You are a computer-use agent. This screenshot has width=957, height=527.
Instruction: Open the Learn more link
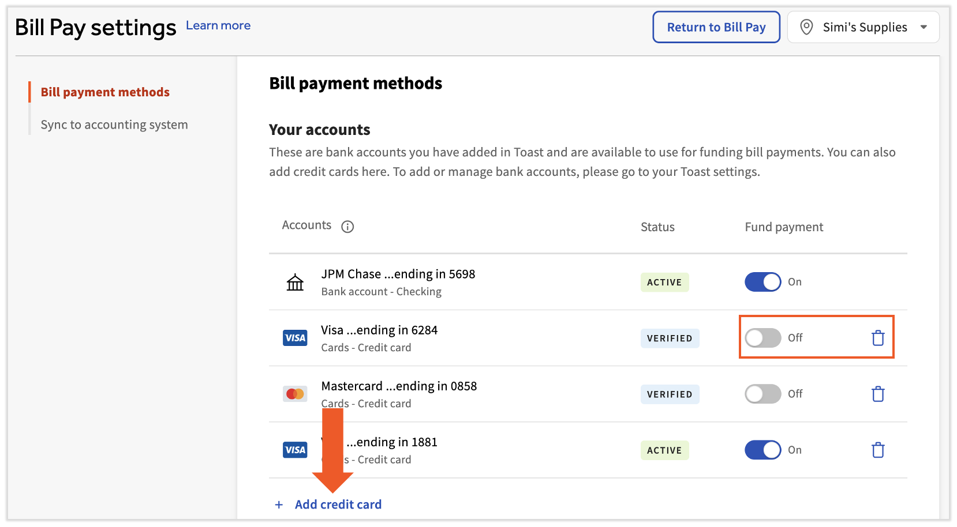pyautogui.click(x=218, y=25)
